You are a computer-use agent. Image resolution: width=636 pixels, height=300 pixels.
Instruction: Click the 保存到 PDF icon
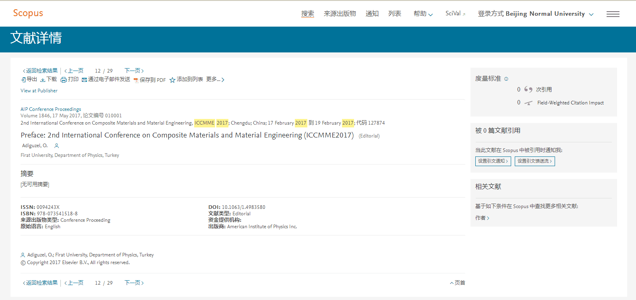pos(136,80)
